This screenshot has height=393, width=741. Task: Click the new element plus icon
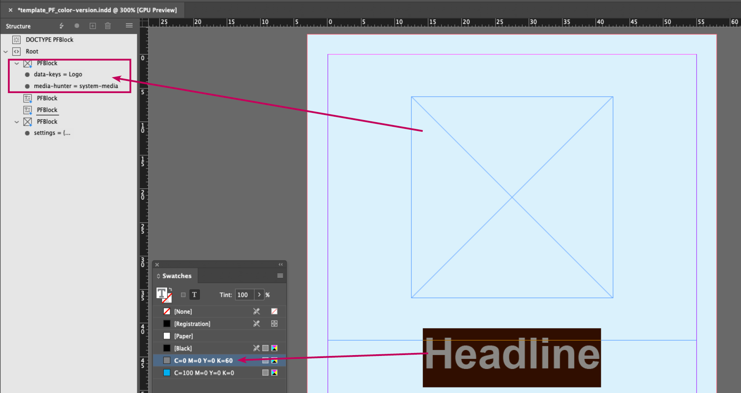coord(93,26)
